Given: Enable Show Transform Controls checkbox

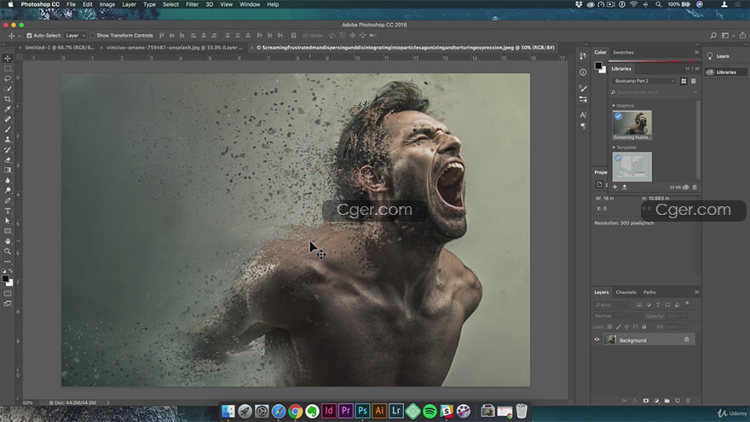Looking at the screenshot, I should tap(93, 36).
